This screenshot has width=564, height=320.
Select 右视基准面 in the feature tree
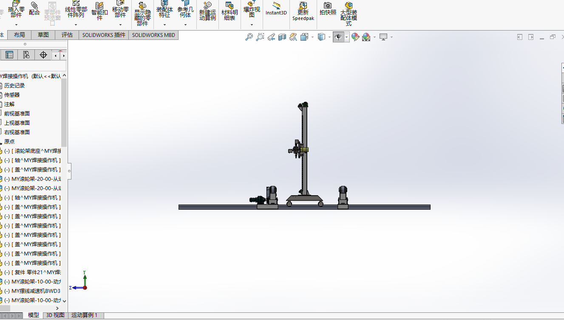point(17,132)
